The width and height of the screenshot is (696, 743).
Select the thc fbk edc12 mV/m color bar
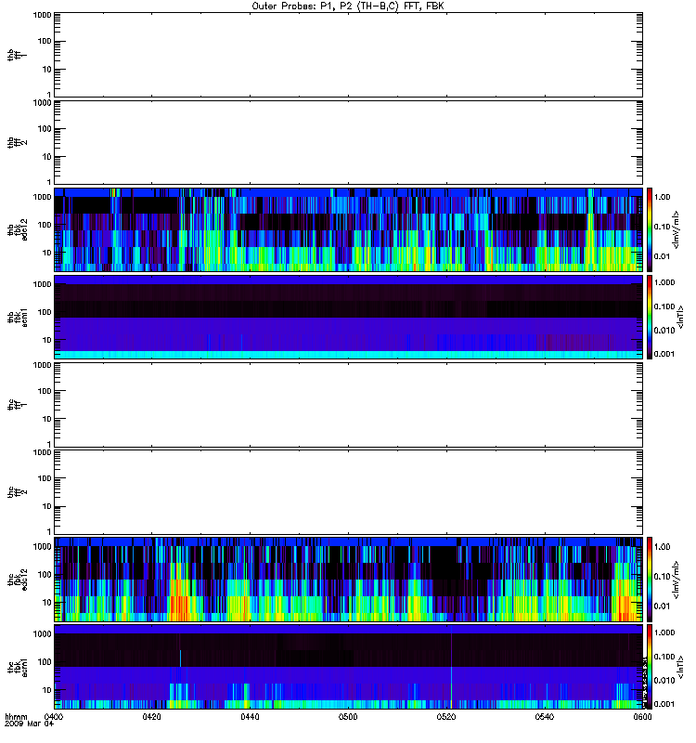click(650, 580)
